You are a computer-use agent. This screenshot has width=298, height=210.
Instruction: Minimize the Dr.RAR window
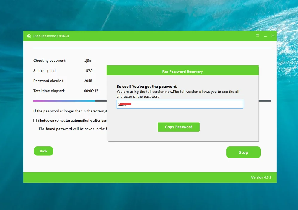(265, 36)
